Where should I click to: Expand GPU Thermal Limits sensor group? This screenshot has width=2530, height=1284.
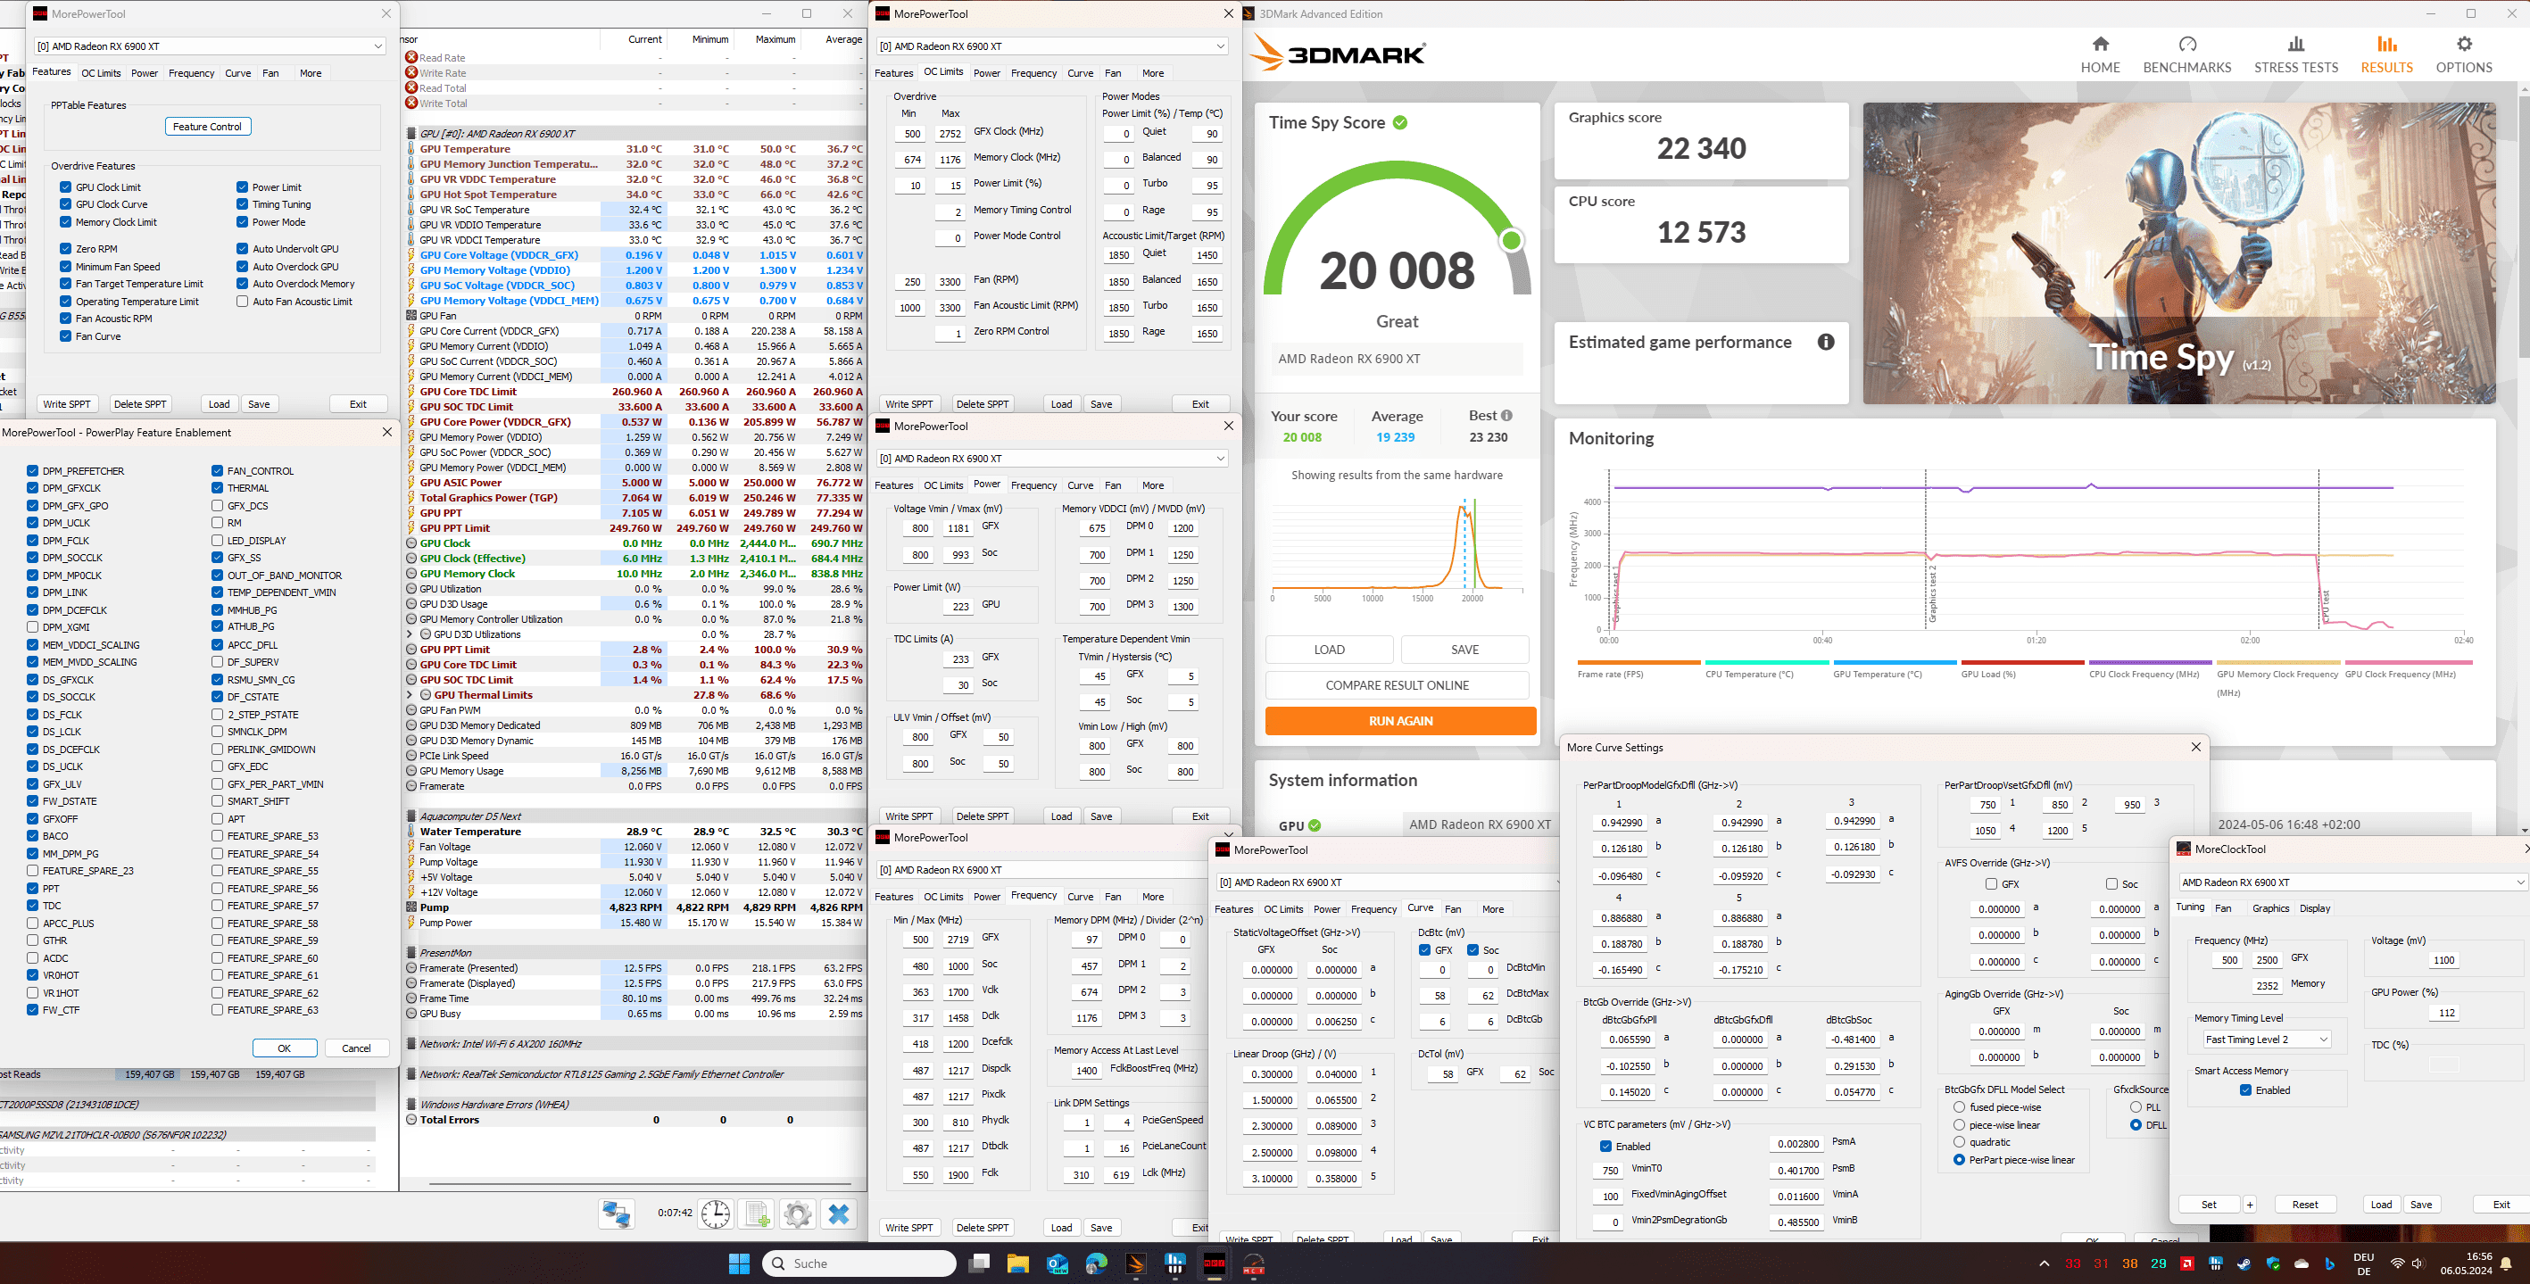[411, 695]
